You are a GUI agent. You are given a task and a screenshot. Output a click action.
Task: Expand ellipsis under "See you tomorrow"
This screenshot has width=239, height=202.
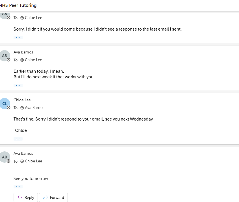pyautogui.click(x=18, y=187)
